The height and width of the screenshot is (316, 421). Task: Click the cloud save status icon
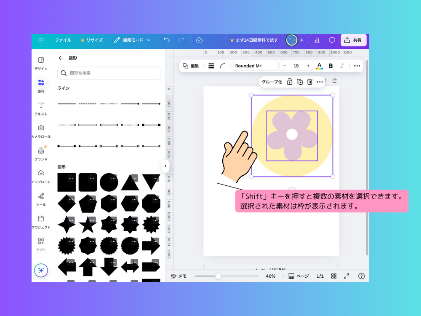(x=200, y=40)
